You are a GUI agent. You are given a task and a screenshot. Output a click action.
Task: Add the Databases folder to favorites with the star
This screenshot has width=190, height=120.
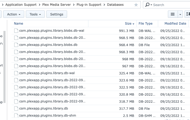click(136, 5)
